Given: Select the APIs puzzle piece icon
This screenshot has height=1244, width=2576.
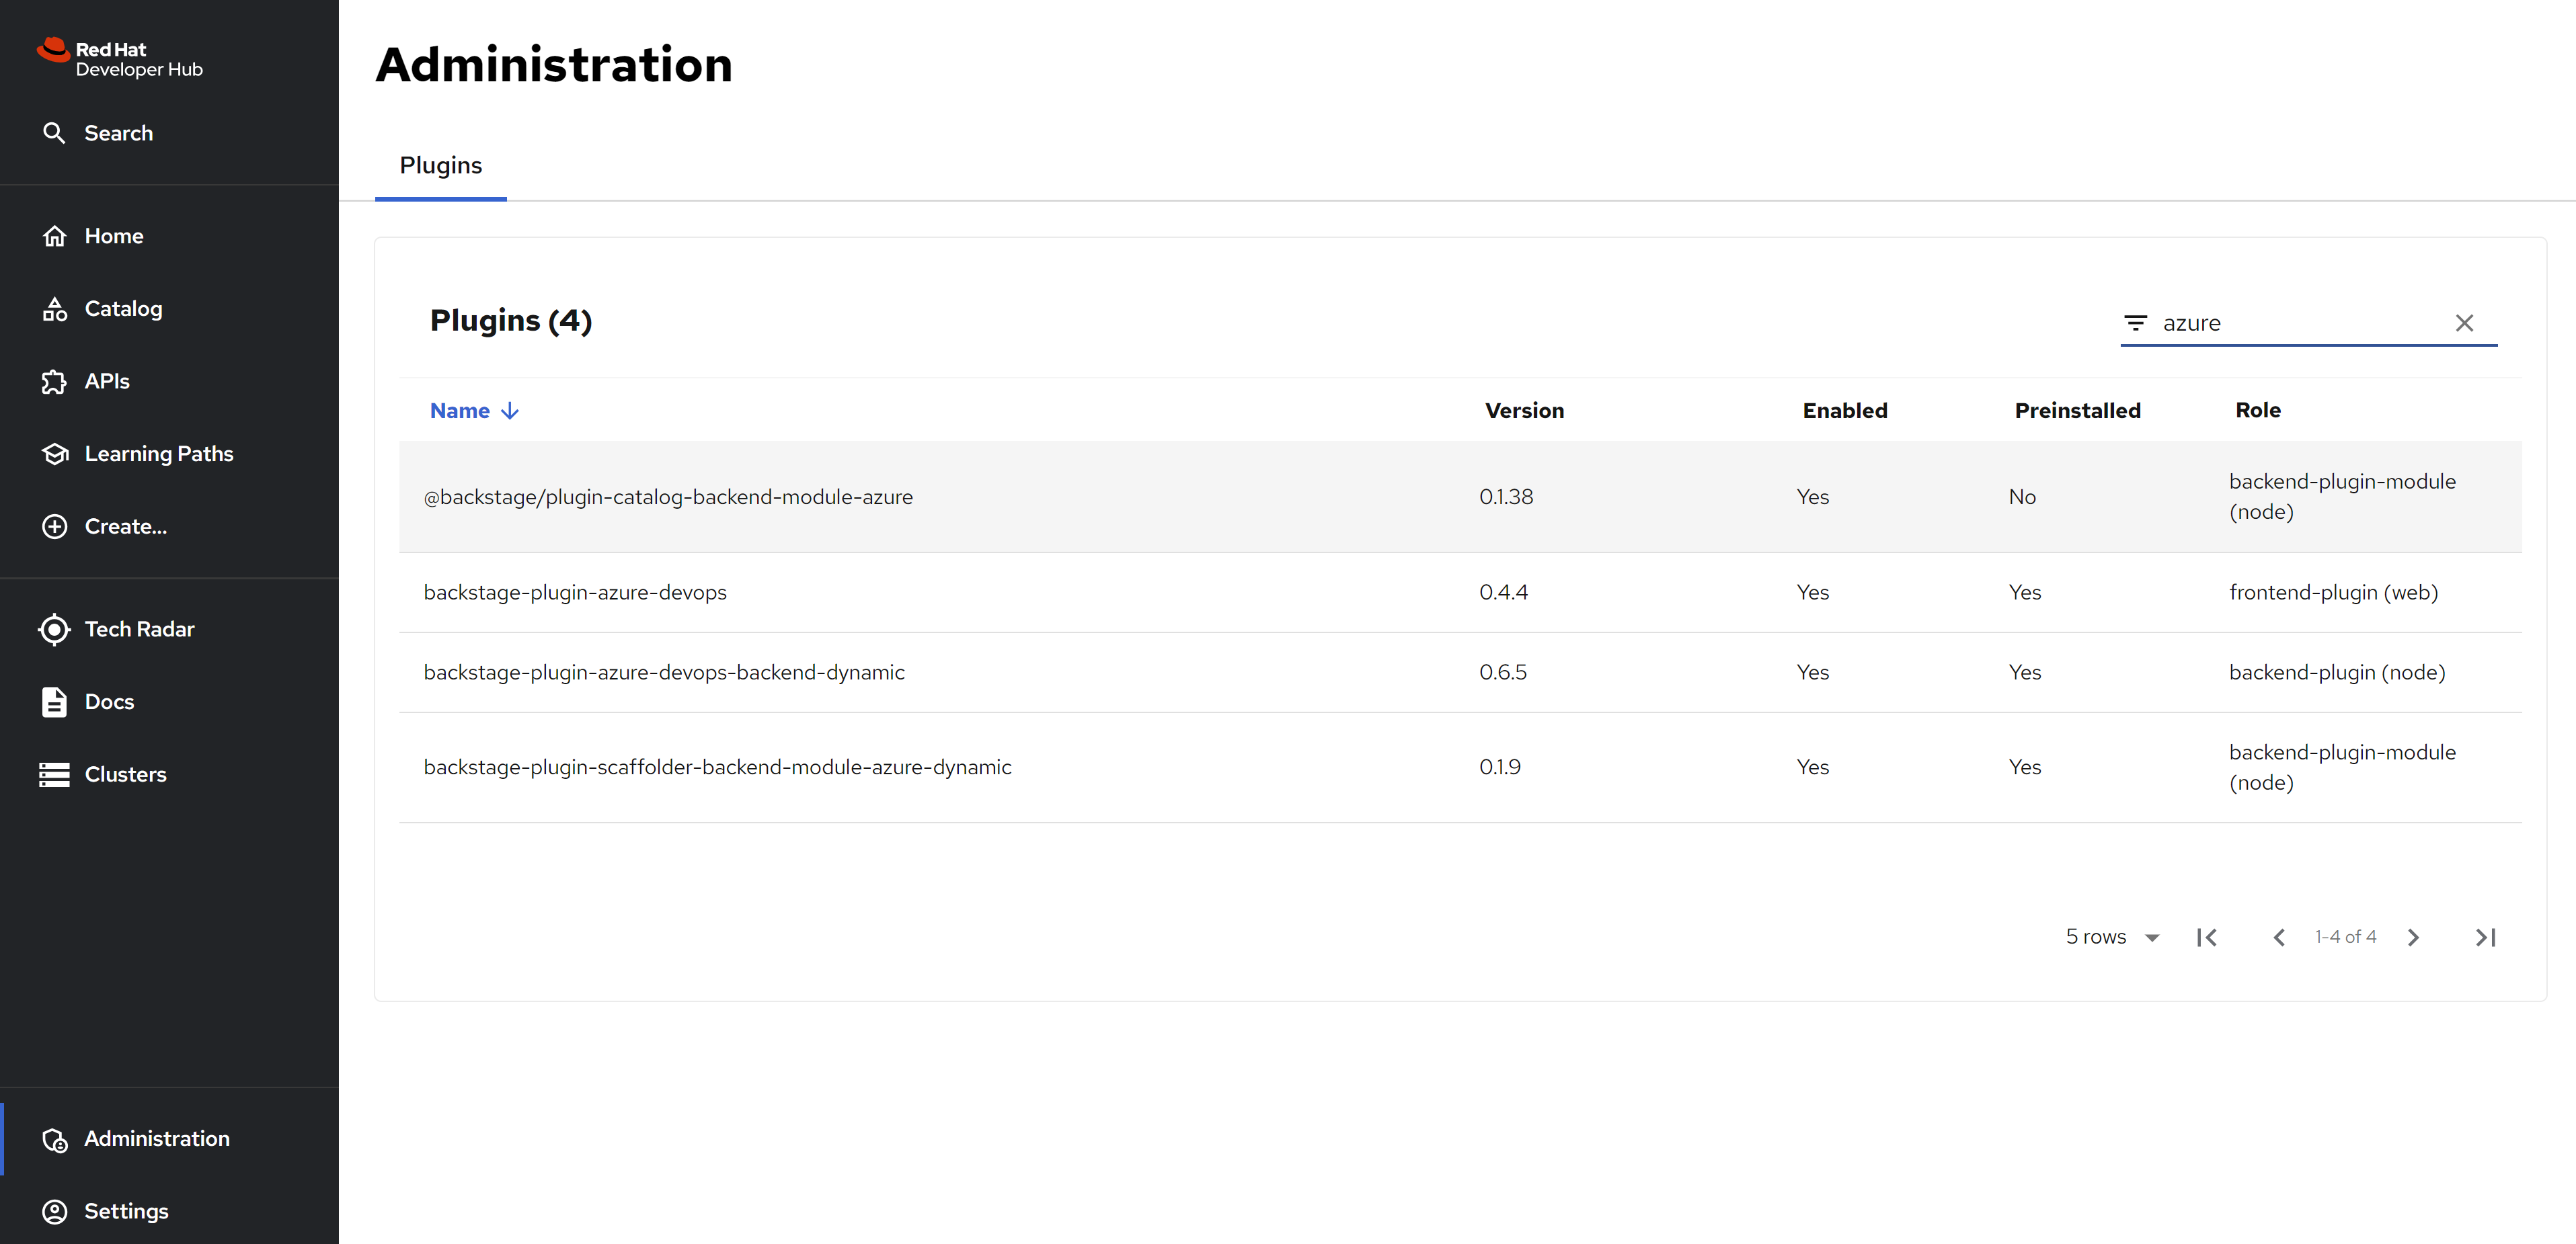Looking at the screenshot, I should [x=54, y=382].
